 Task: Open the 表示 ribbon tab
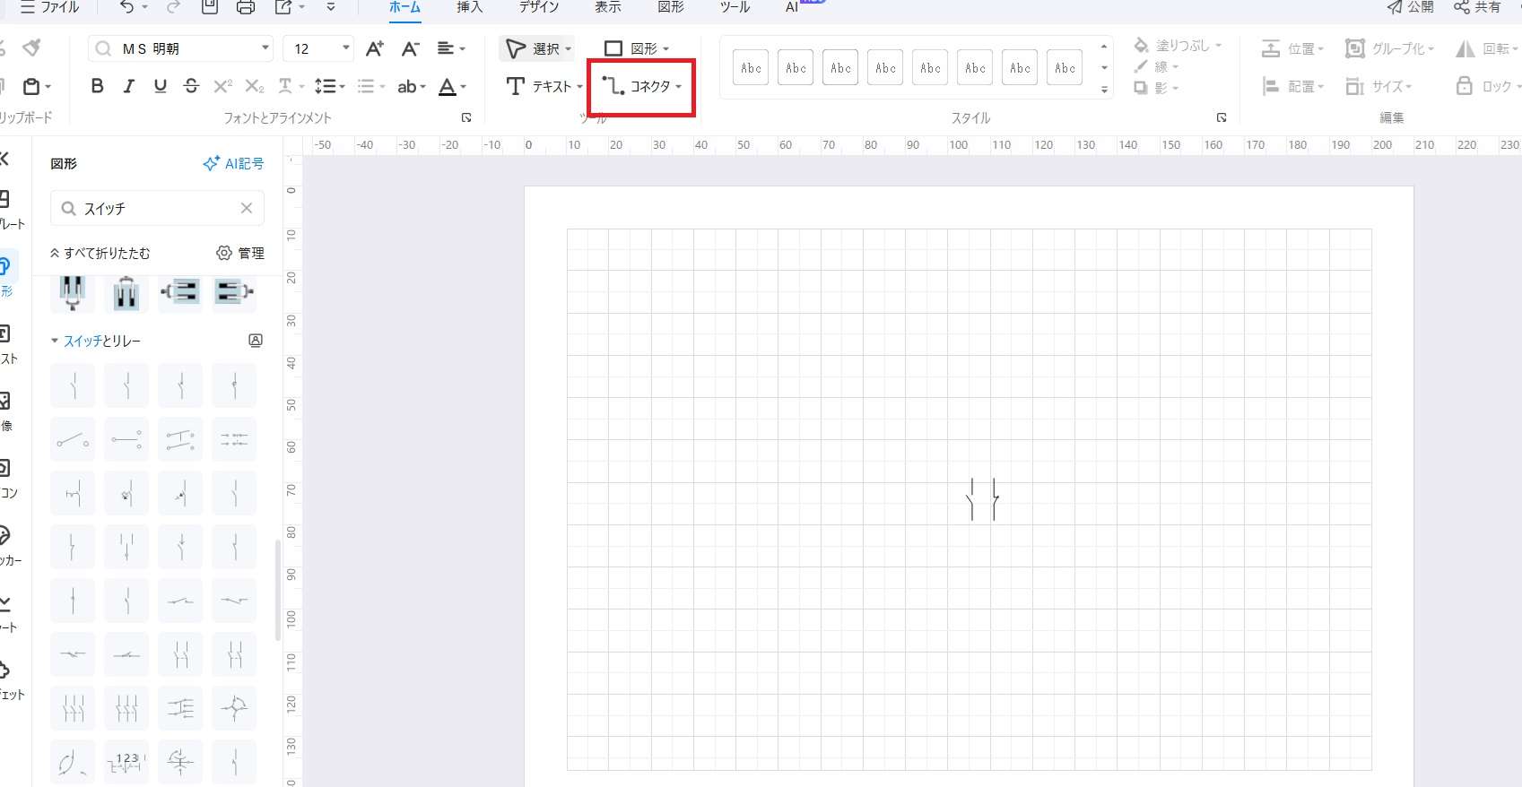tap(607, 7)
